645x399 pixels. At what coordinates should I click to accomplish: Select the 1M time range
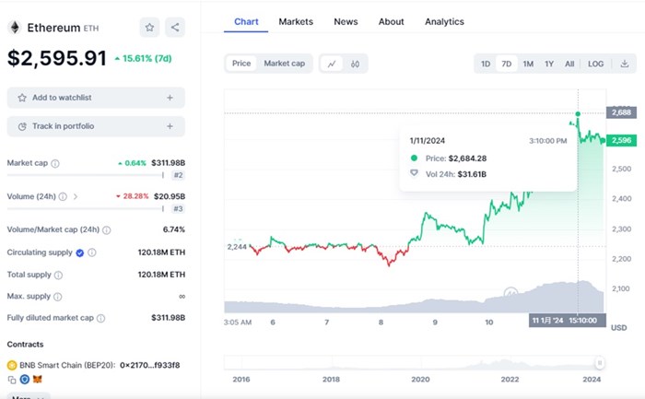point(528,64)
